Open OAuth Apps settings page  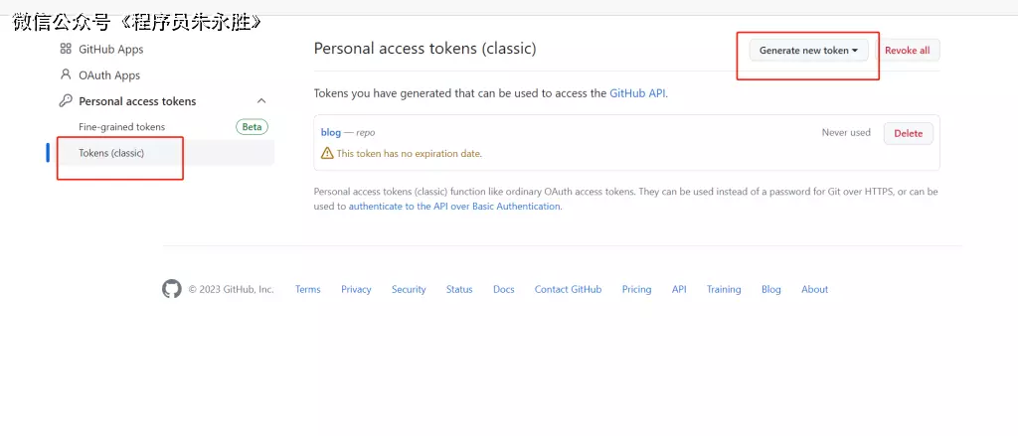click(x=109, y=74)
